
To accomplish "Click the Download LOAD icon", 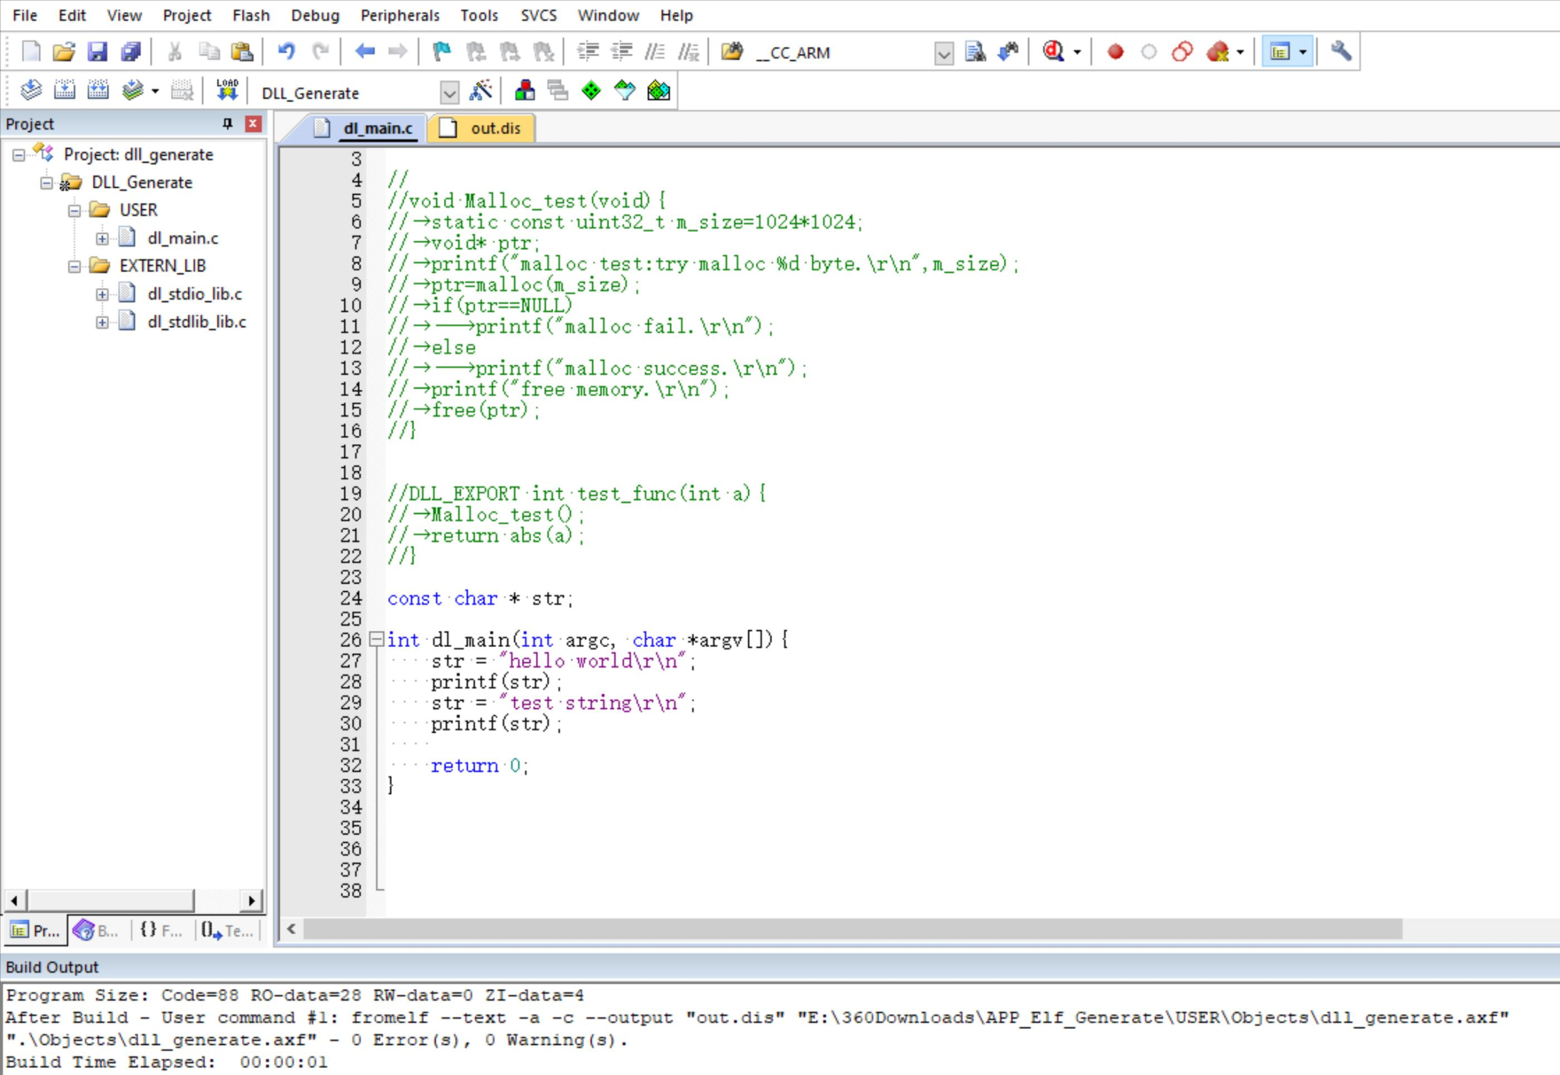I will pyautogui.click(x=227, y=90).
